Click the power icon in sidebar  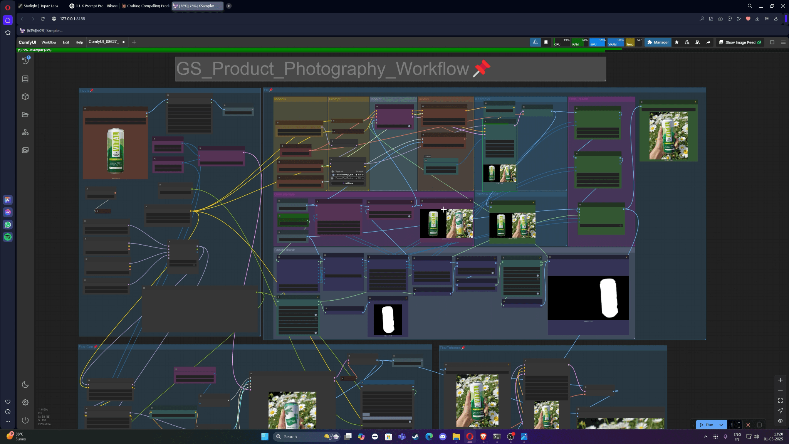click(x=25, y=420)
